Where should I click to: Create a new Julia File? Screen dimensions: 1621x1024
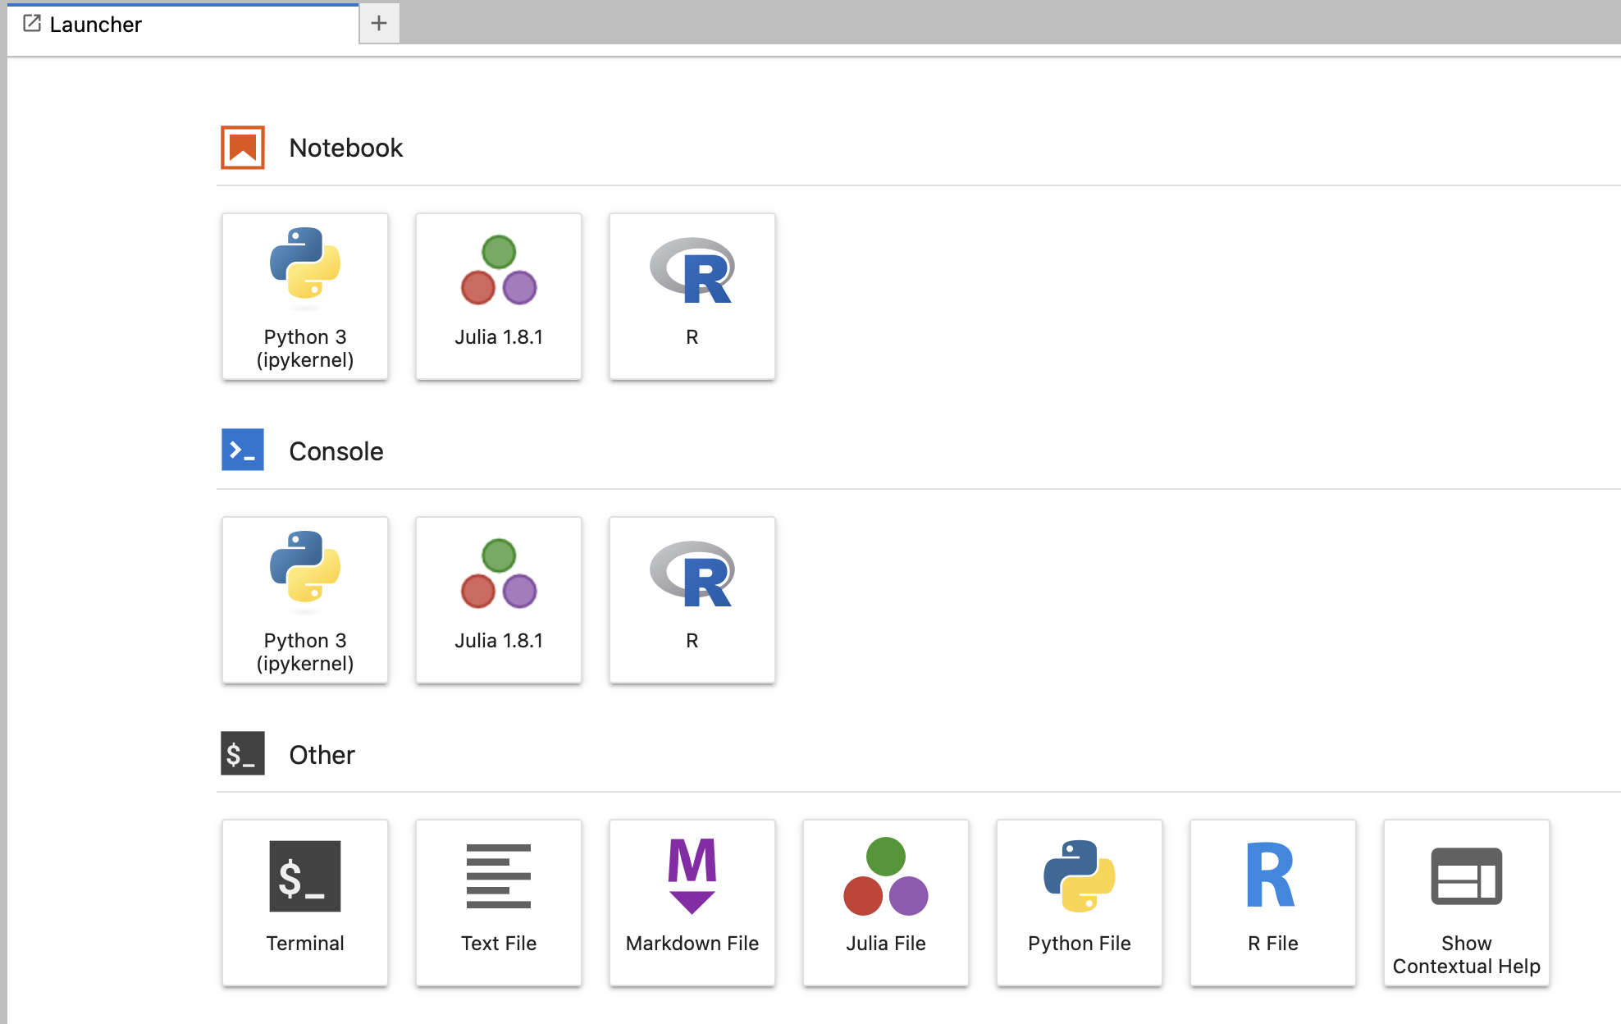click(885, 903)
